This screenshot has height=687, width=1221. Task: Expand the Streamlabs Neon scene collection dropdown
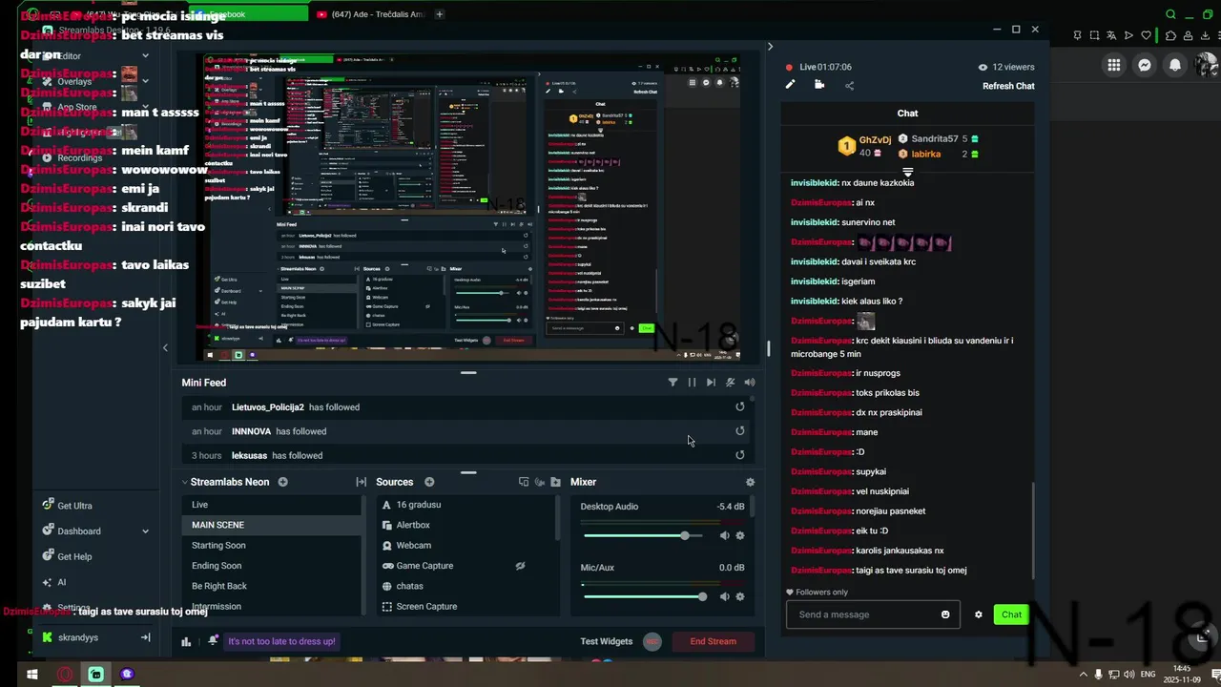pos(185,482)
